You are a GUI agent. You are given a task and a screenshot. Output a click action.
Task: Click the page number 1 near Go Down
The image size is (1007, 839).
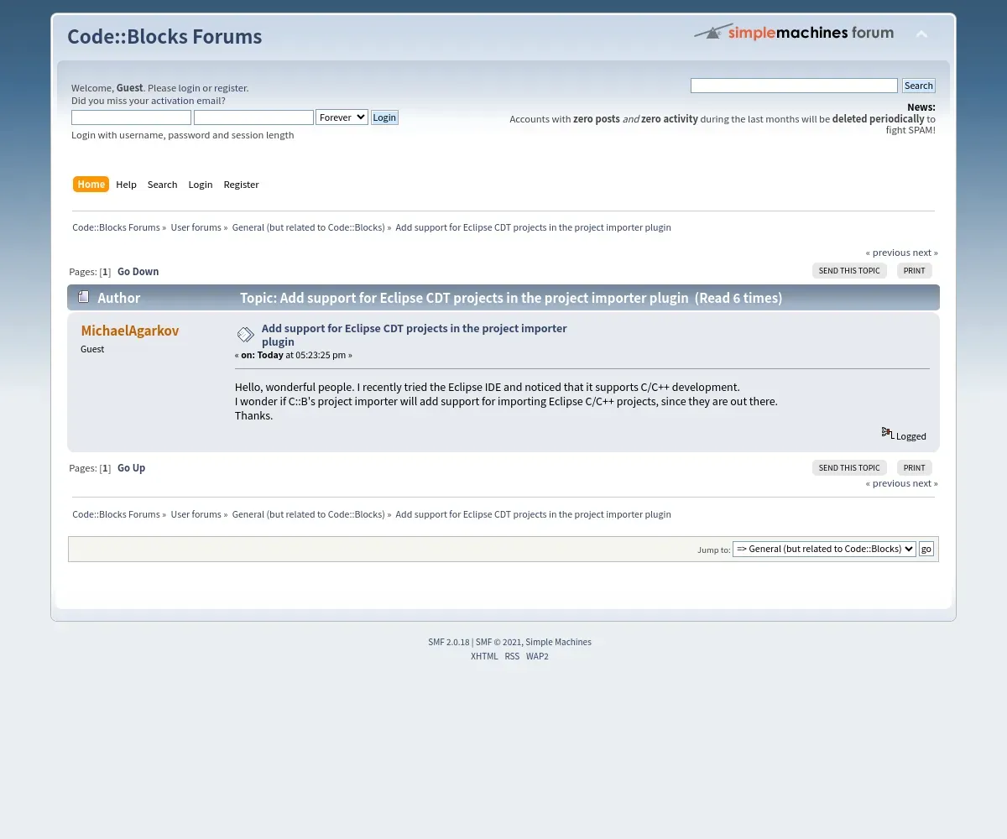tap(105, 272)
